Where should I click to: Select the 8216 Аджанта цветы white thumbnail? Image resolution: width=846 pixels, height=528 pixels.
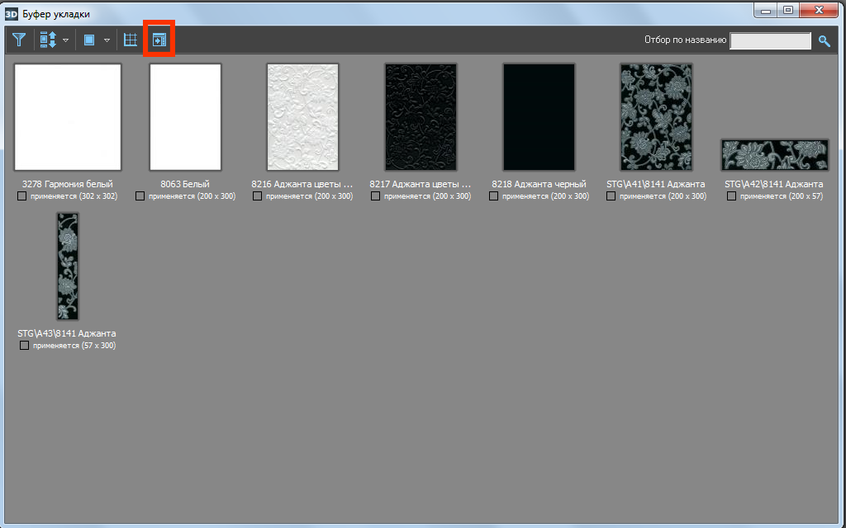click(x=302, y=117)
